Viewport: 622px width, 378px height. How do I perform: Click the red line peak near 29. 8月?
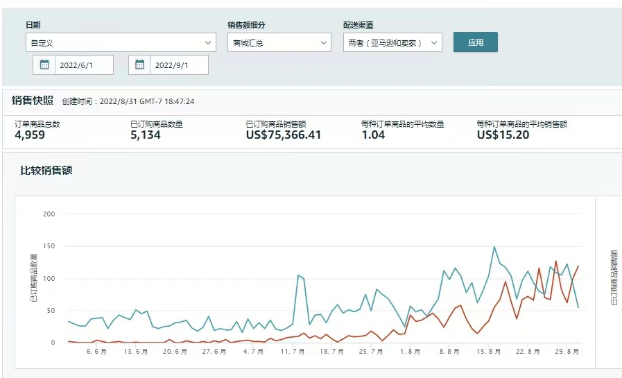(x=555, y=261)
